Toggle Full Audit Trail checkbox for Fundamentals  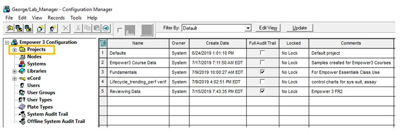tap(262, 72)
